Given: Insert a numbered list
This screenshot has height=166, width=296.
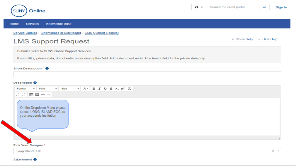Looking at the screenshot, I should 18,94.
